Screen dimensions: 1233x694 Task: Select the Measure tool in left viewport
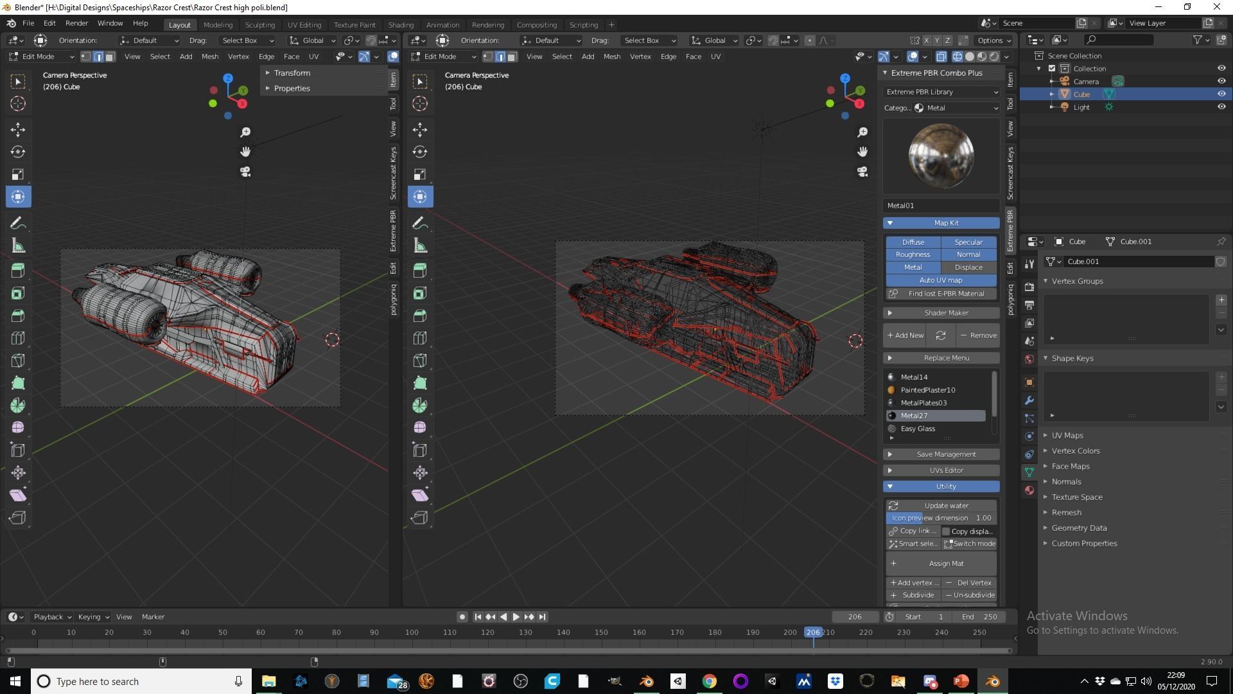pyautogui.click(x=18, y=246)
